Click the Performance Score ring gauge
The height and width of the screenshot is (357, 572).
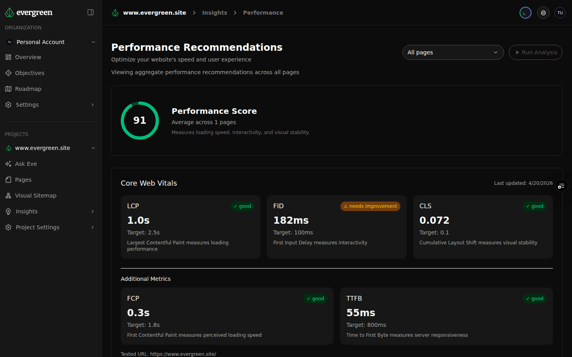[x=140, y=120]
